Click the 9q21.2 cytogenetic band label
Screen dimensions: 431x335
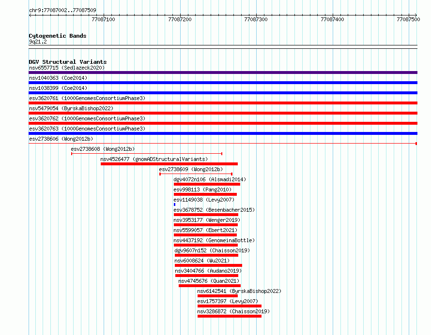[38, 42]
